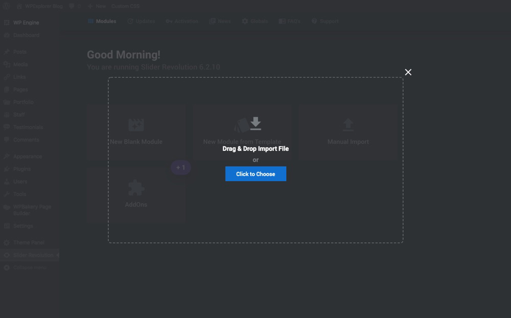Switch to the News tab
This screenshot has height=318, width=511.
coord(220,21)
